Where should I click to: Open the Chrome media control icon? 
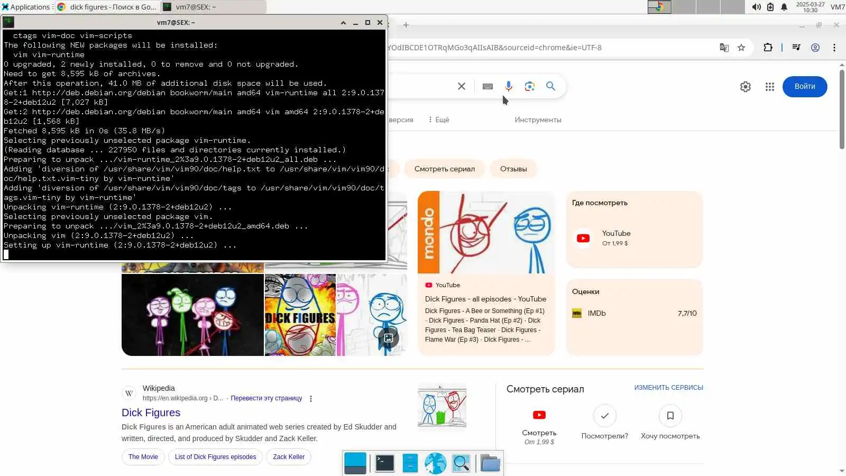pyautogui.click(x=796, y=48)
